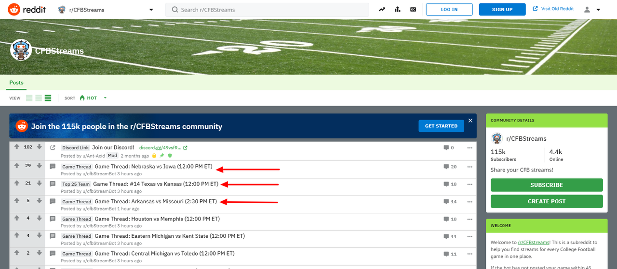Viewport: 617px width, 269px height.
Task: Upvote the Arkansas vs Missouri thread
Action: [17, 200]
